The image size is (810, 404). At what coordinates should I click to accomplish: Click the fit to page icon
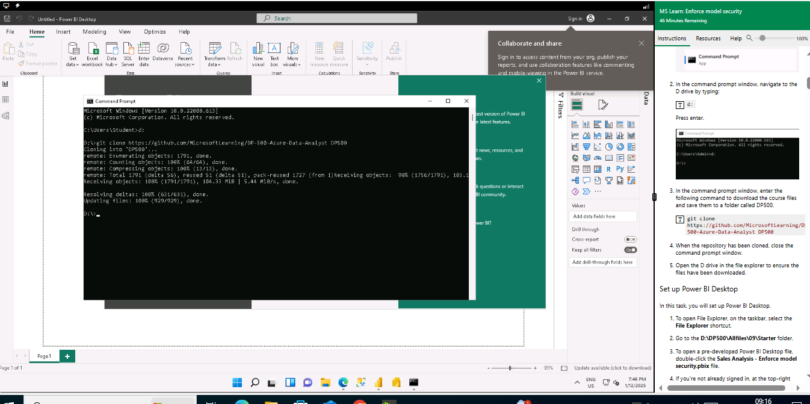[x=564, y=367]
